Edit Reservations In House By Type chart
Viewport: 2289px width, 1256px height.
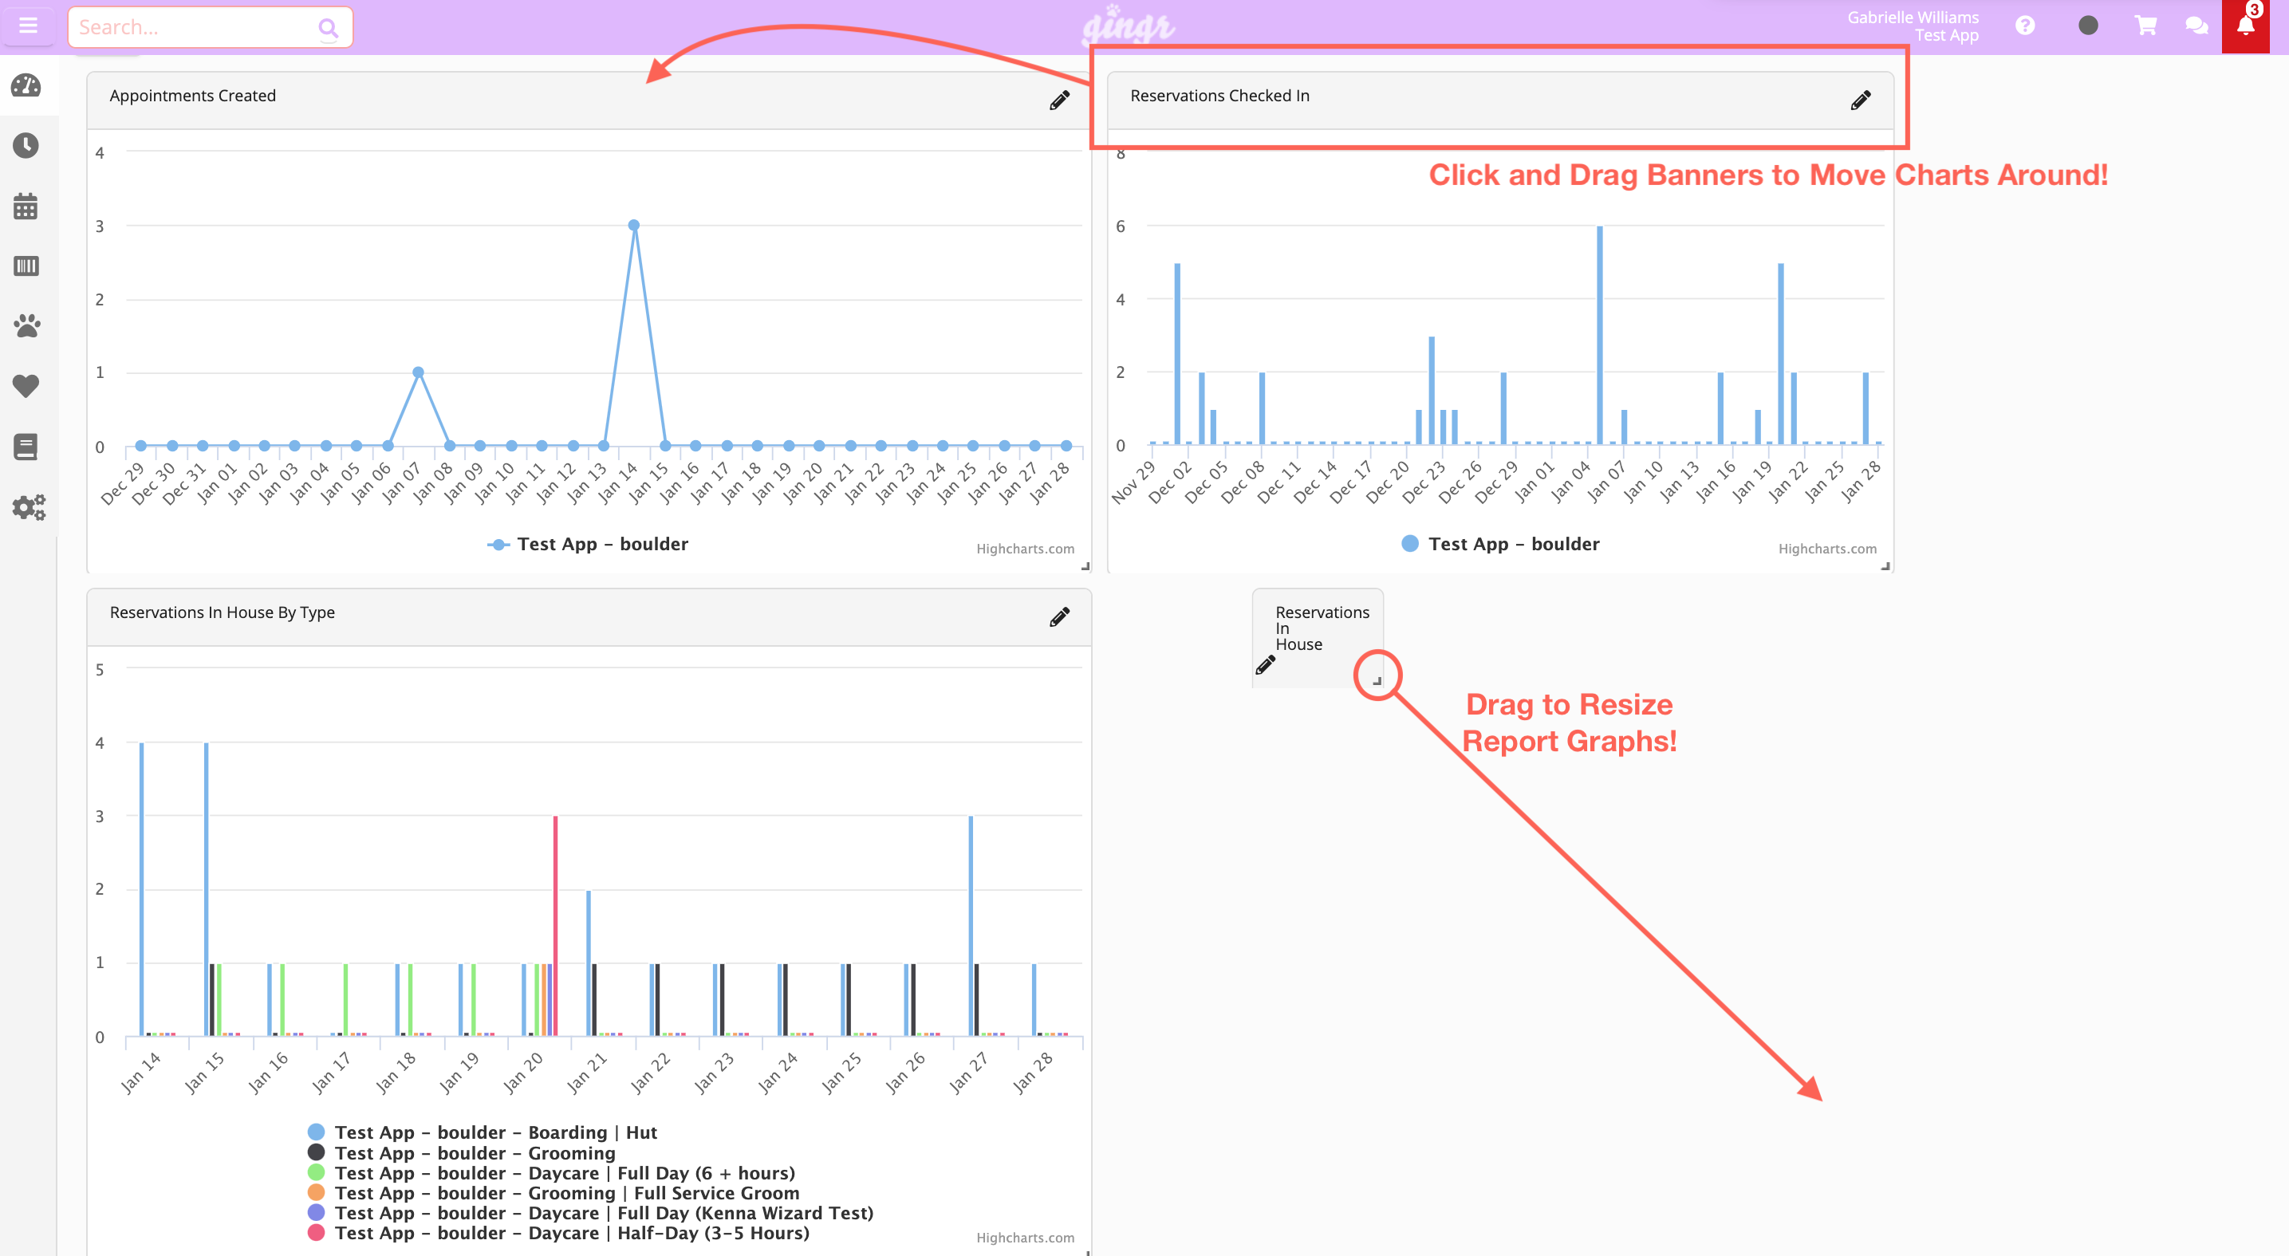tap(1059, 616)
